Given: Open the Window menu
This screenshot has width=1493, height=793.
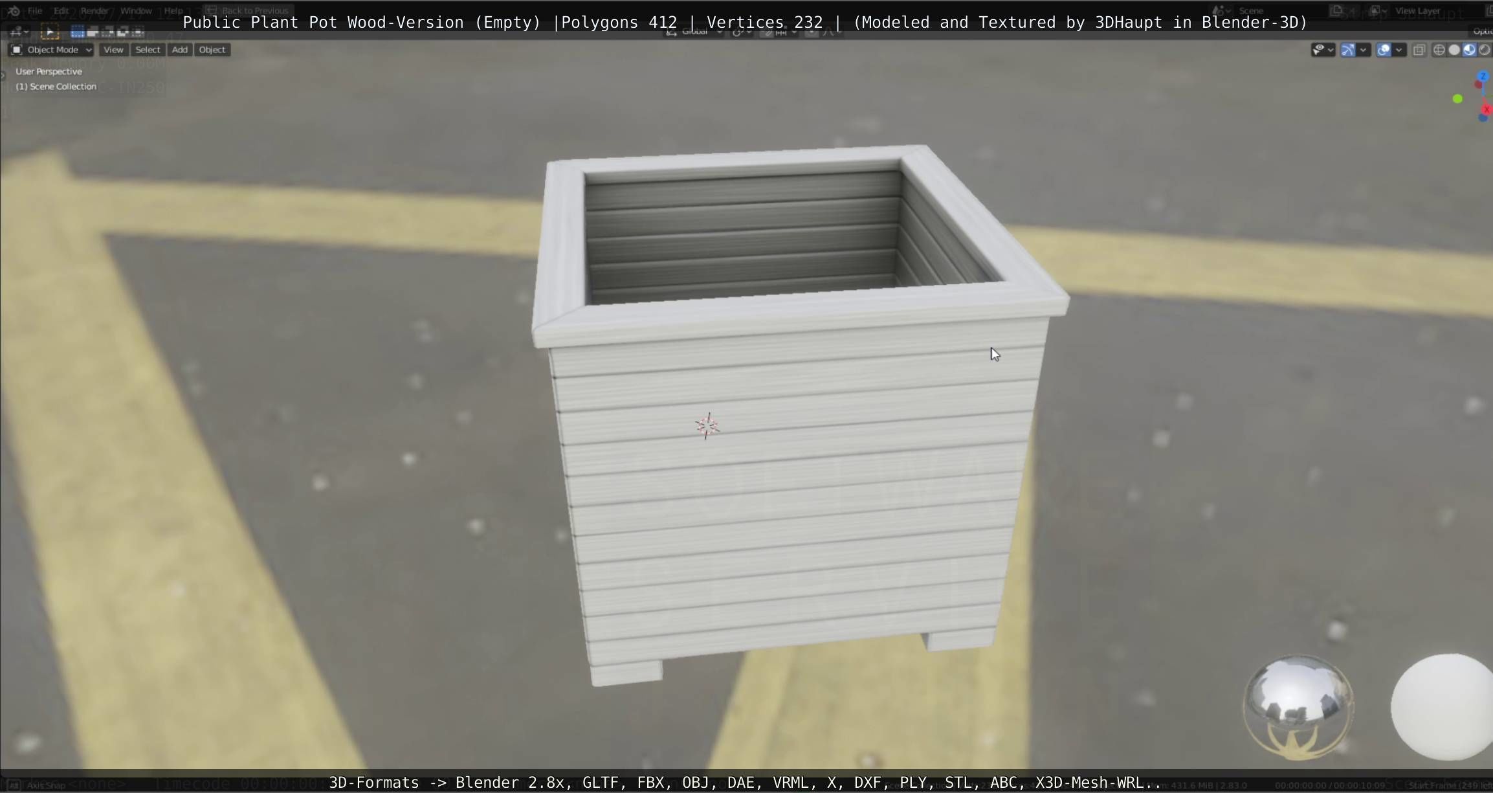Looking at the screenshot, I should click(136, 11).
